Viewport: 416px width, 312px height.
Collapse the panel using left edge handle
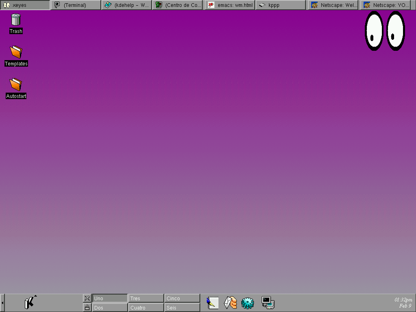[2, 303]
